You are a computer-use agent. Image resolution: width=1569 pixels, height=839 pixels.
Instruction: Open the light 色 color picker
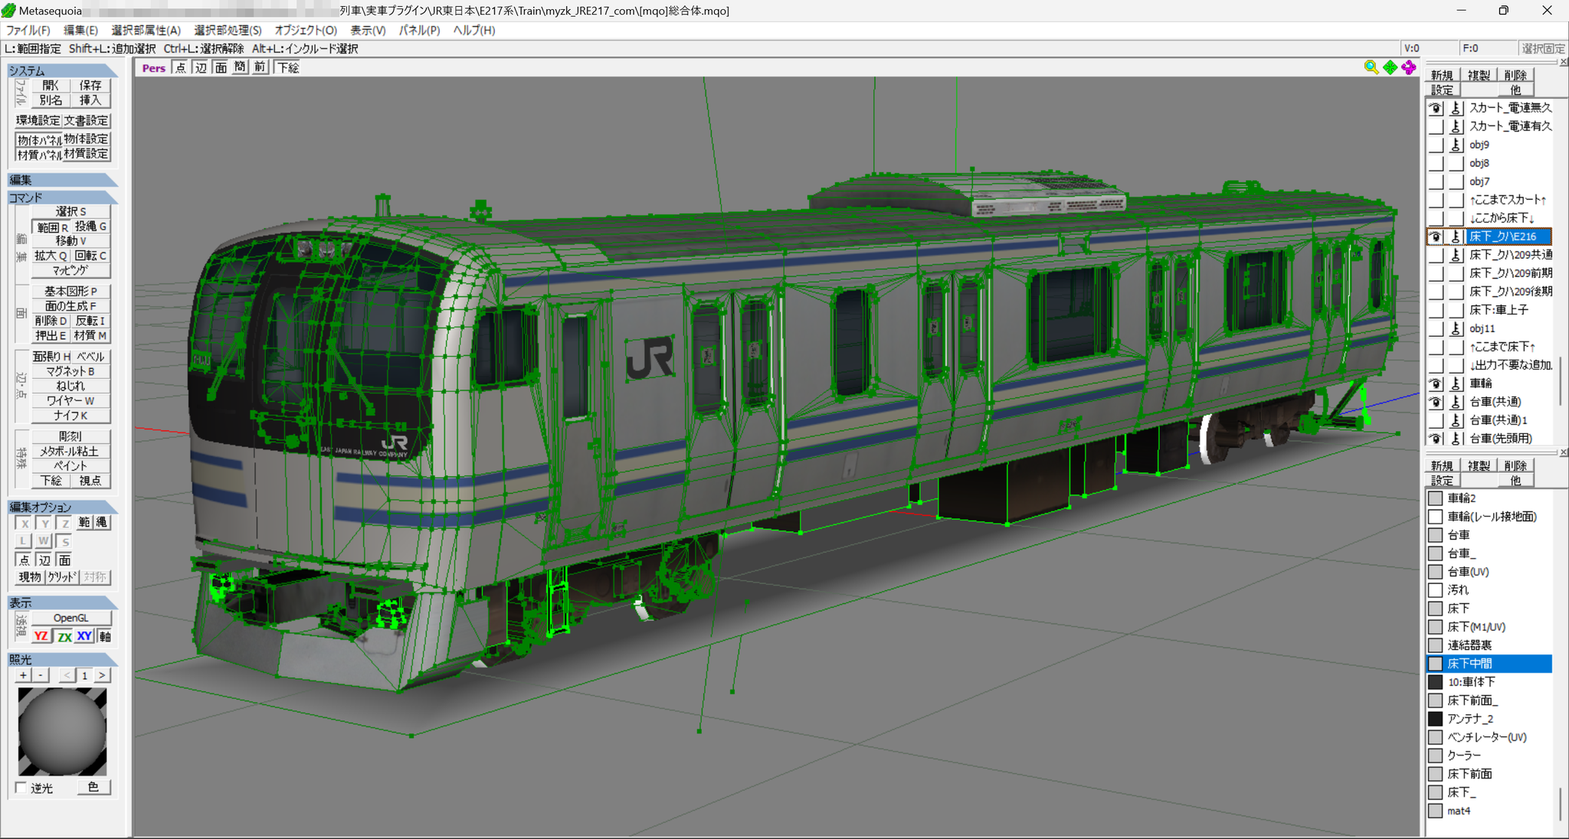93,787
